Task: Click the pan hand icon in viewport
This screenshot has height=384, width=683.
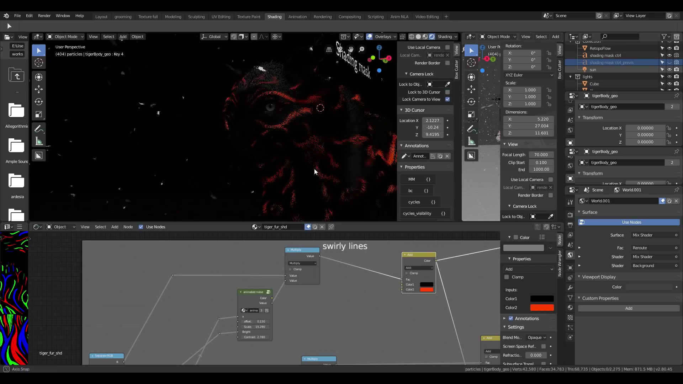Action: click(351, 49)
